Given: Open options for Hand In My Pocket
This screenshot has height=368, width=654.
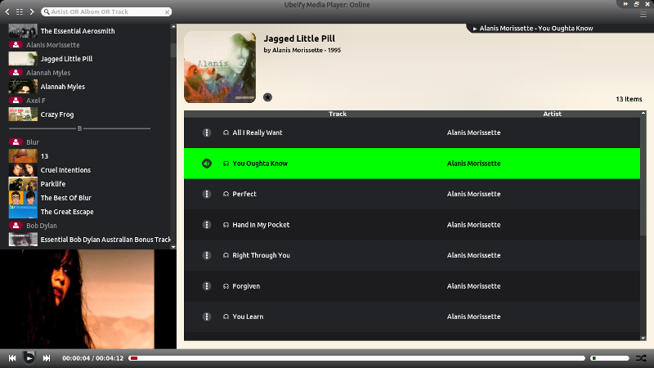Looking at the screenshot, I should 207,225.
